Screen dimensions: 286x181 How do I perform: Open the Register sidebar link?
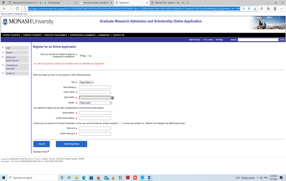tap(9, 53)
